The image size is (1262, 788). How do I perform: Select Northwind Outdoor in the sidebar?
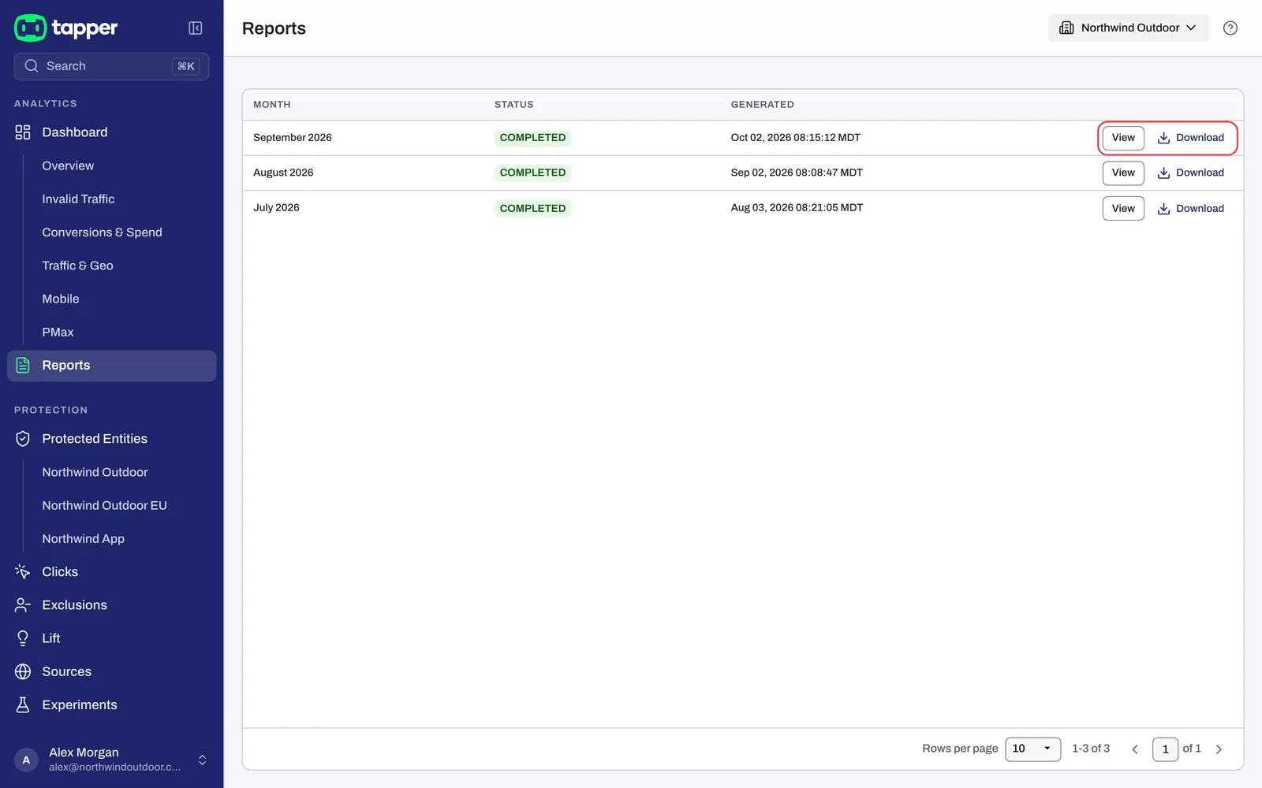pos(95,473)
